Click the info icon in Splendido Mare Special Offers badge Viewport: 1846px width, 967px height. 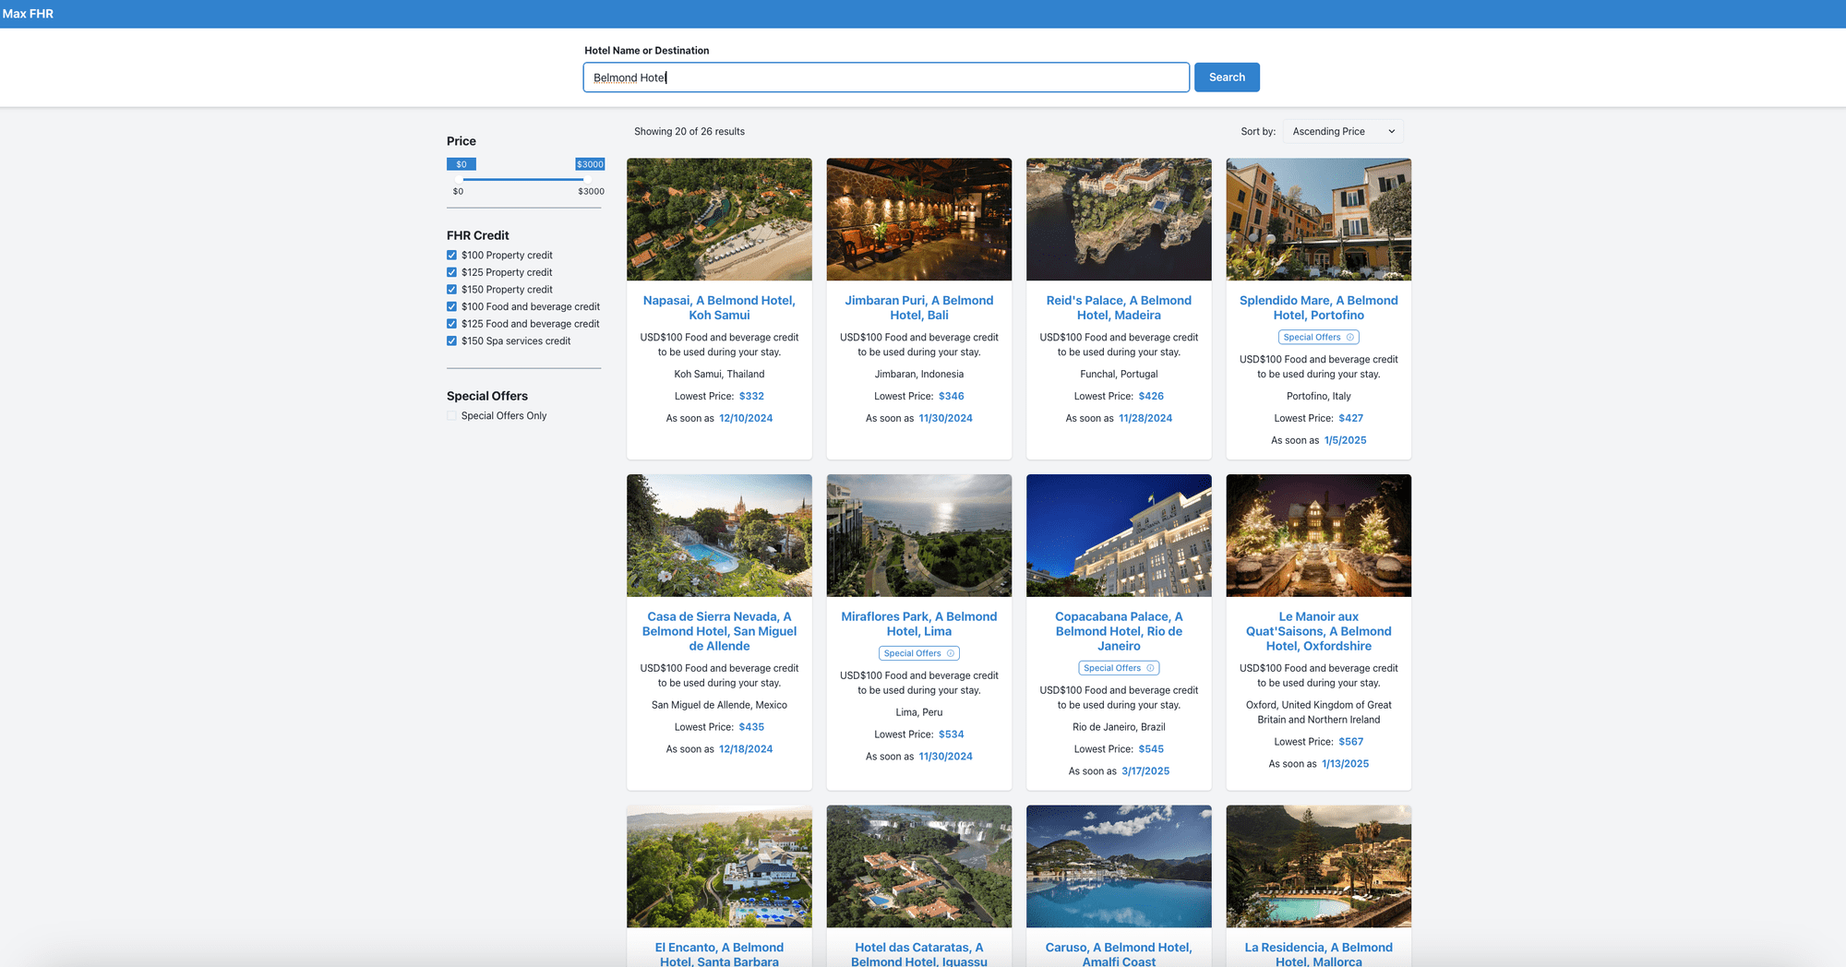tap(1350, 338)
